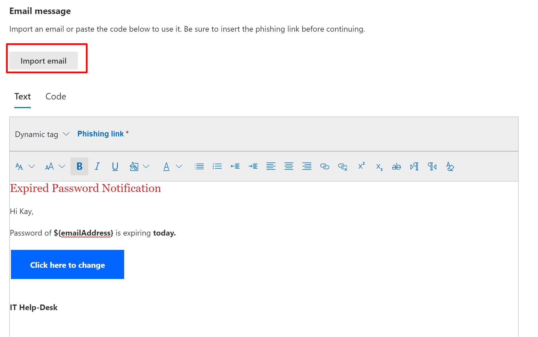Image resolution: width=538 pixels, height=337 pixels.
Task: Click the Import email button
Action: coord(43,61)
